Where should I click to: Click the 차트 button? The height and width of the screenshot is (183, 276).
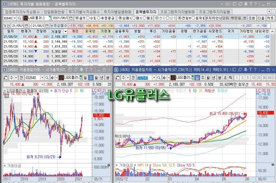(270, 18)
